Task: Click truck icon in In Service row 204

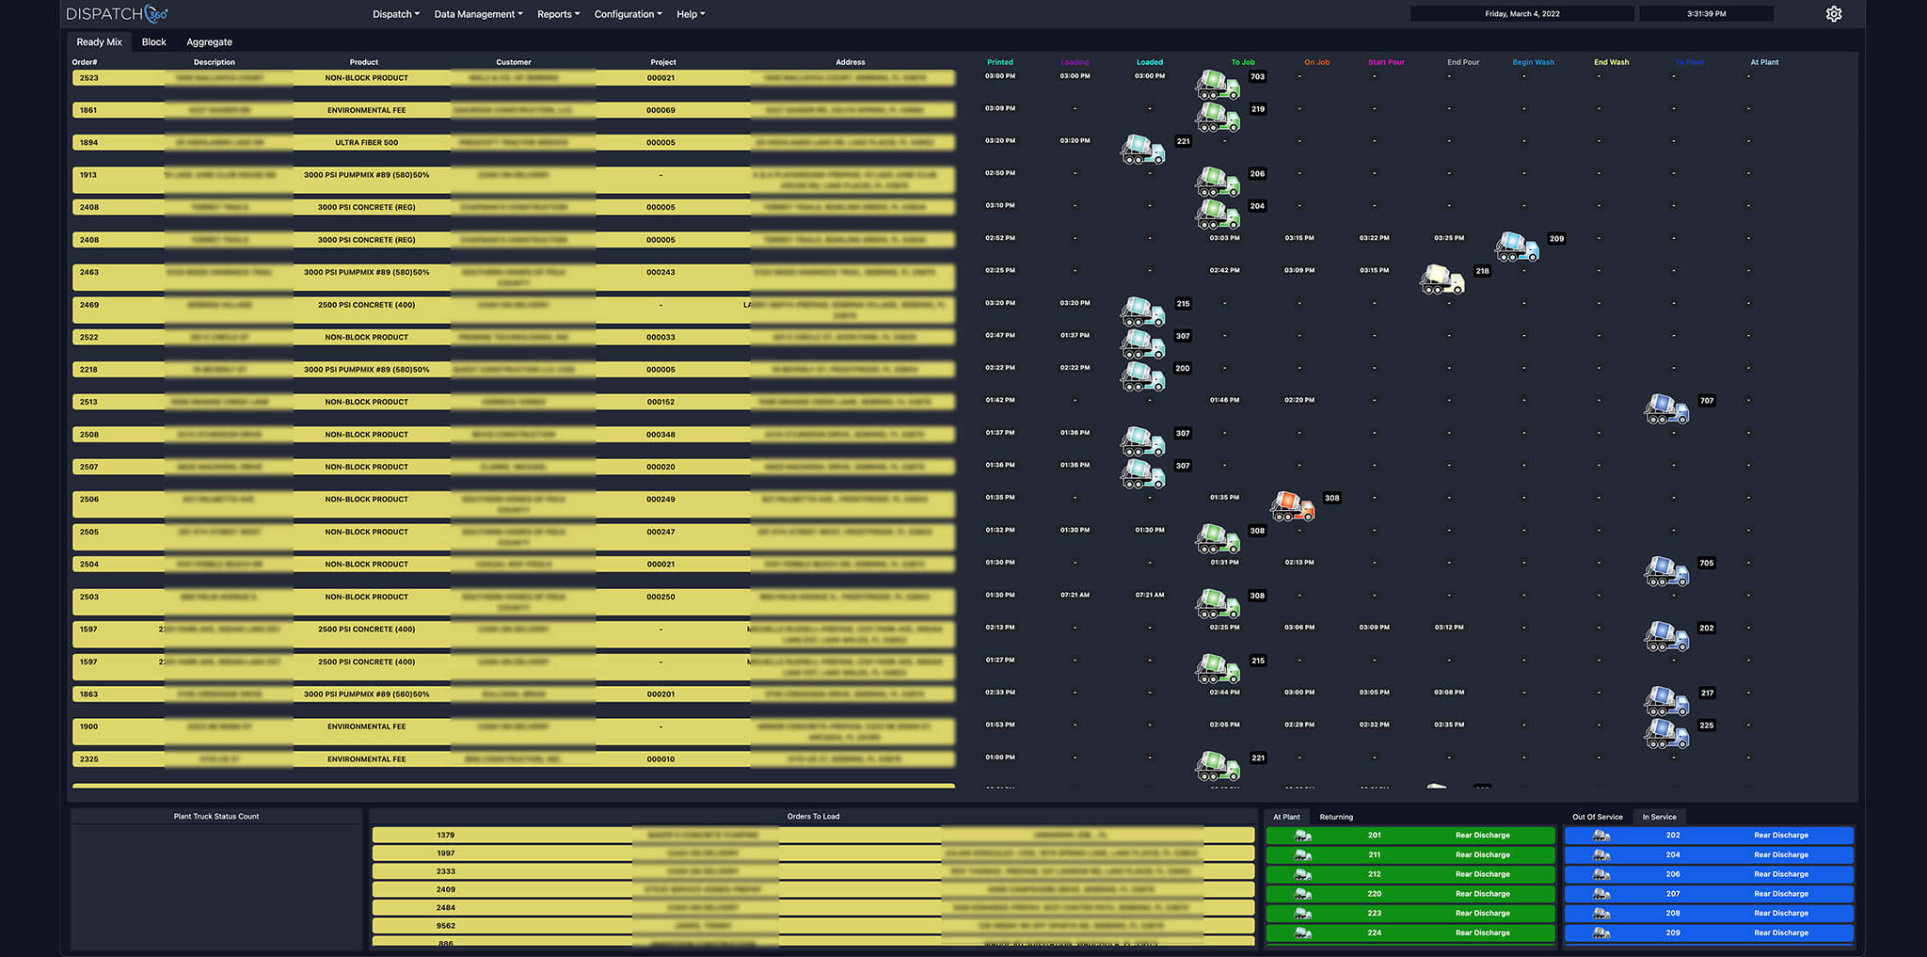Action: click(1601, 855)
